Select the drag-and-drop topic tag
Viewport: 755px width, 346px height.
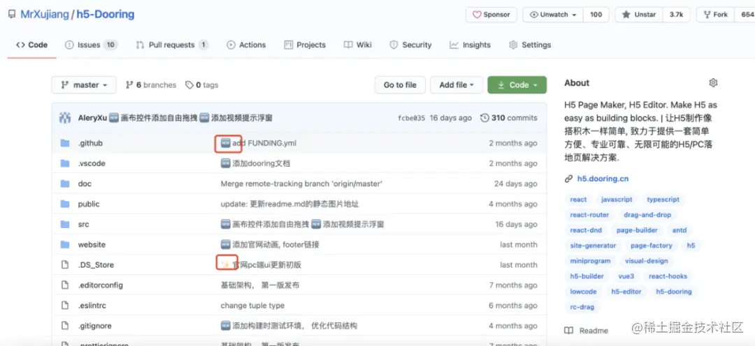[x=647, y=215]
